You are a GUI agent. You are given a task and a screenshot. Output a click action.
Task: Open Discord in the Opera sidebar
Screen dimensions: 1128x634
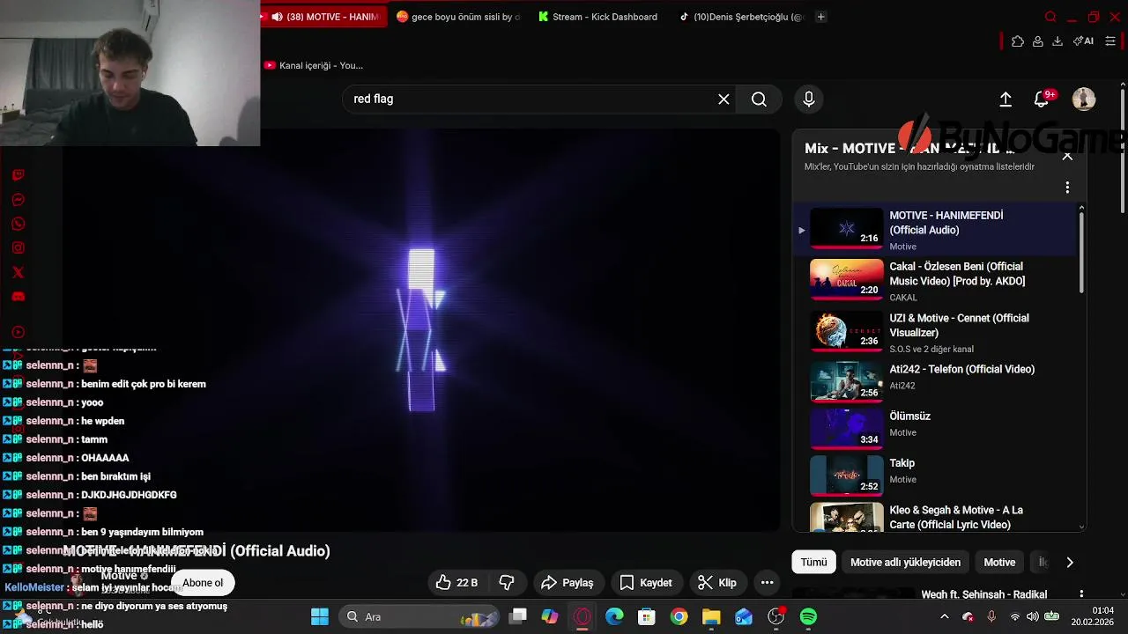point(18,297)
